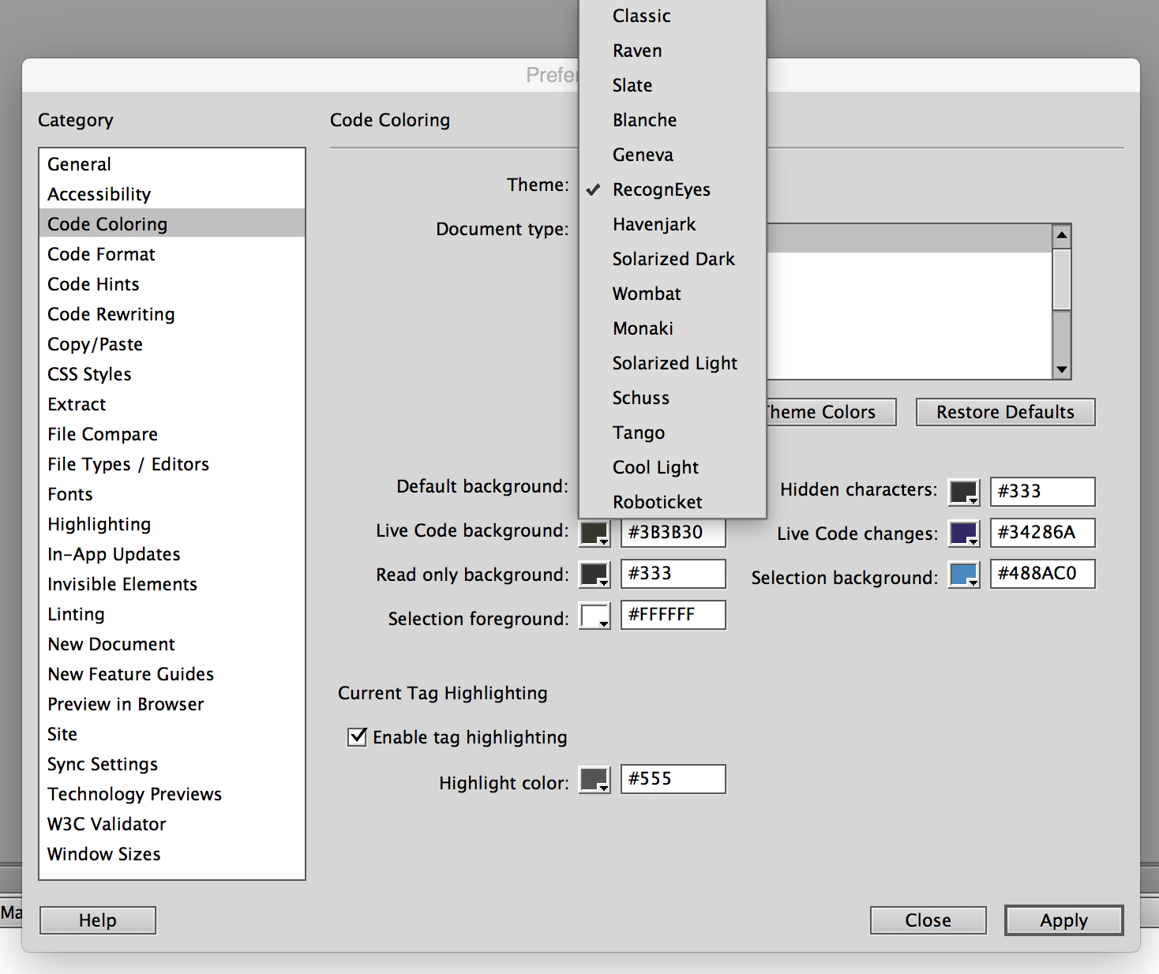
Task: Disable the Enable tag highlighting checkbox
Action: [356, 736]
